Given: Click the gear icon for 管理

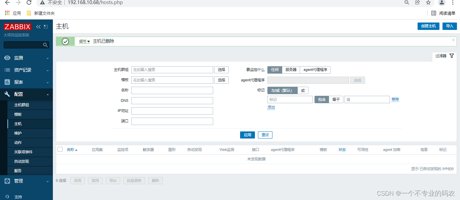Looking at the screenshot, I should [7, 181].
